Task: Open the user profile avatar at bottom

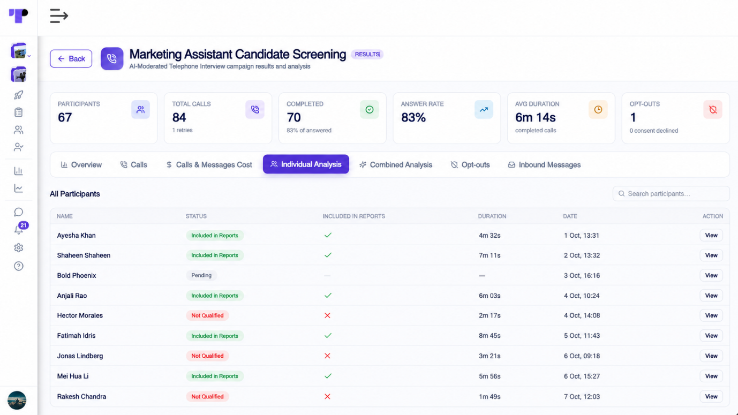Action: 17,400
